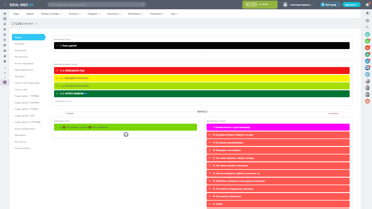This screenshot has height=209, width=372.
Task: Open the home icon in left sidebar
Action: pyautogui.click(x=5, y=14)
